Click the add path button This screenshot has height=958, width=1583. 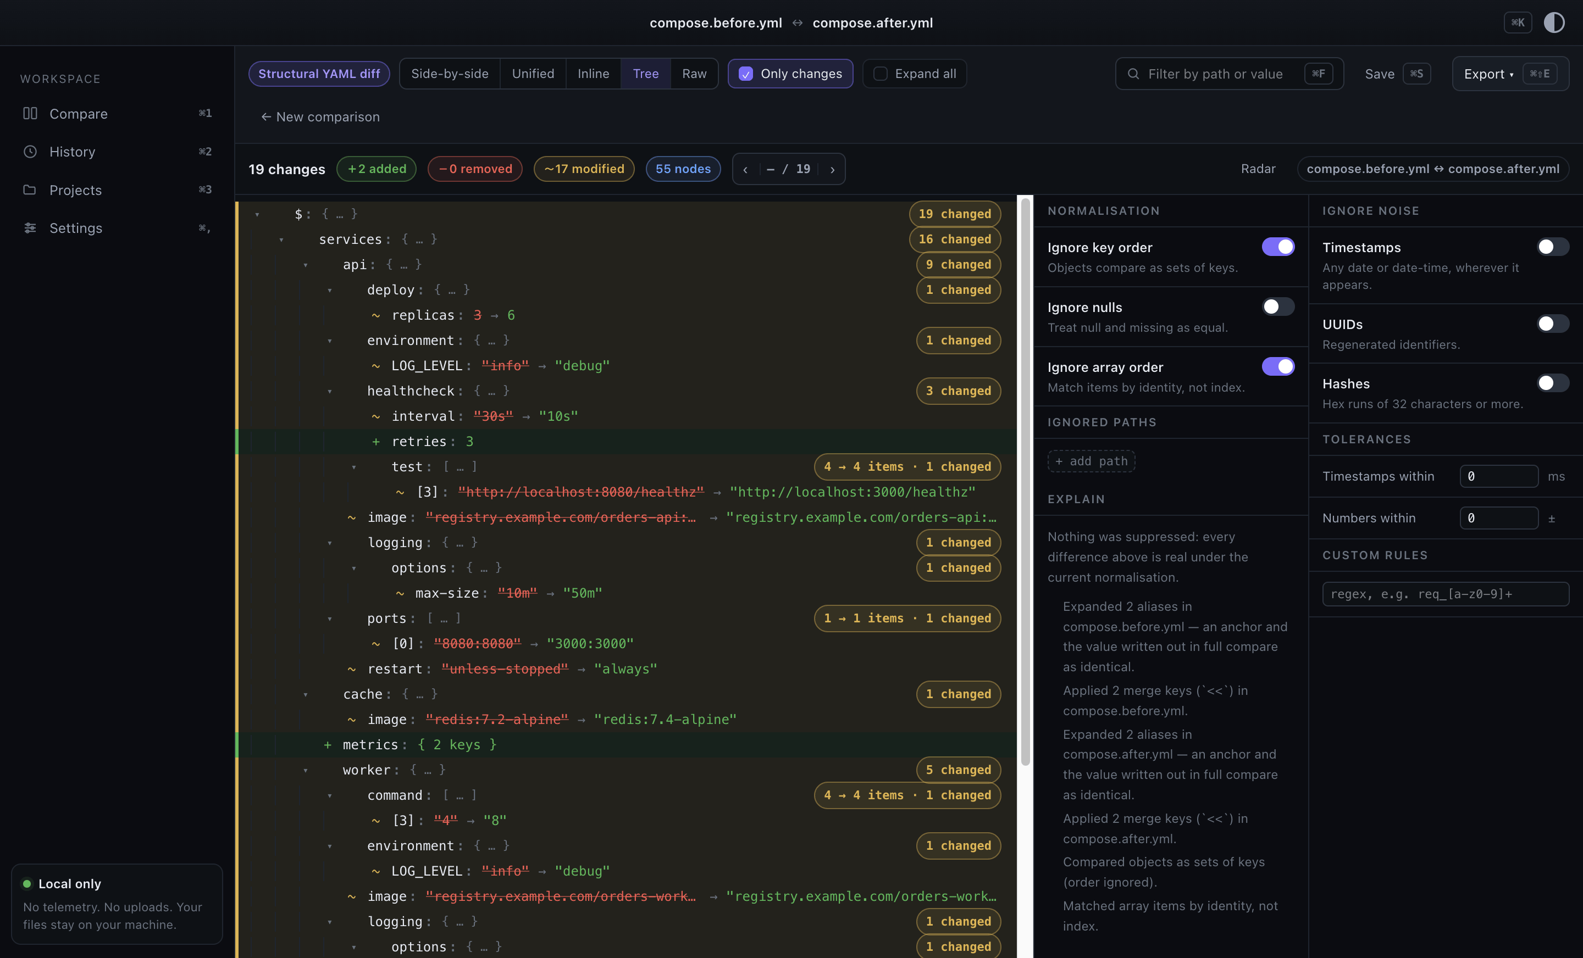pos(1092,461)
